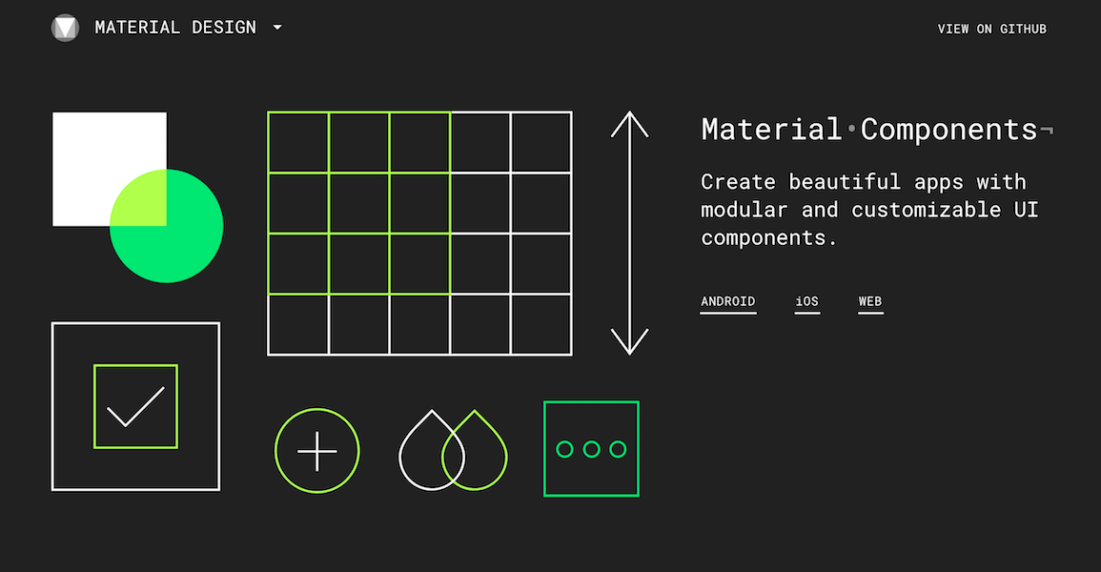Select the circled plus icon illustration
This screenshot has width=1101, height=572.
316,449
